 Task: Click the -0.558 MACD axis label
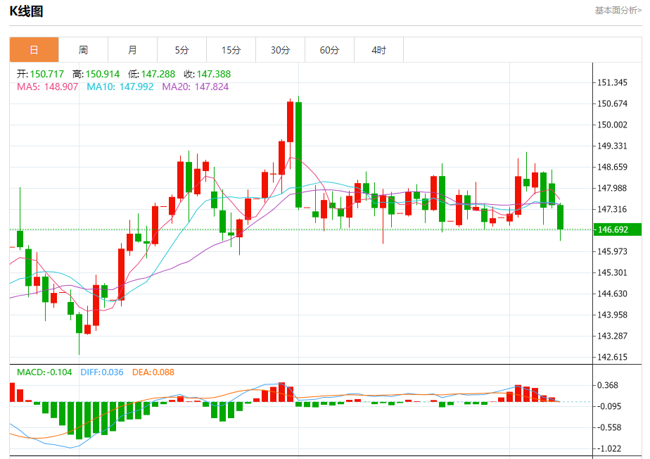pos(609,427)
